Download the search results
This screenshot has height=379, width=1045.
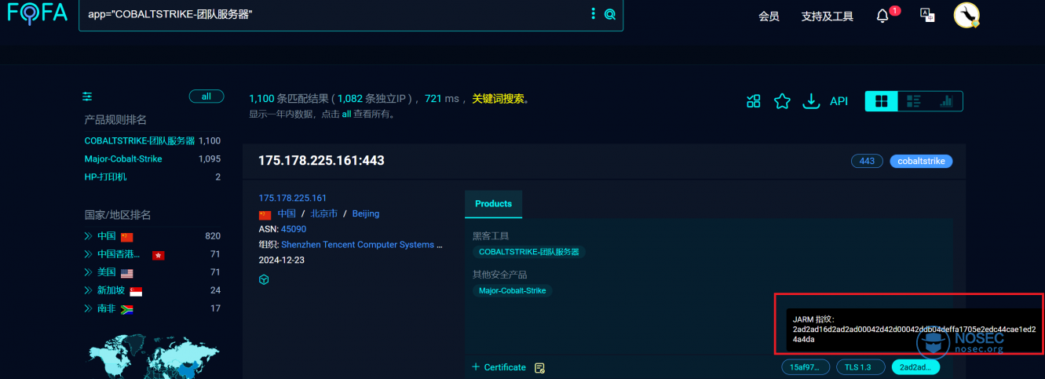[x=810, y=100]
